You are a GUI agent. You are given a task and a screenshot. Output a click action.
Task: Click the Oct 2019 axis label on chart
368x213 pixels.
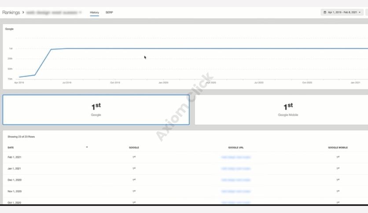(x=115, y=83)
